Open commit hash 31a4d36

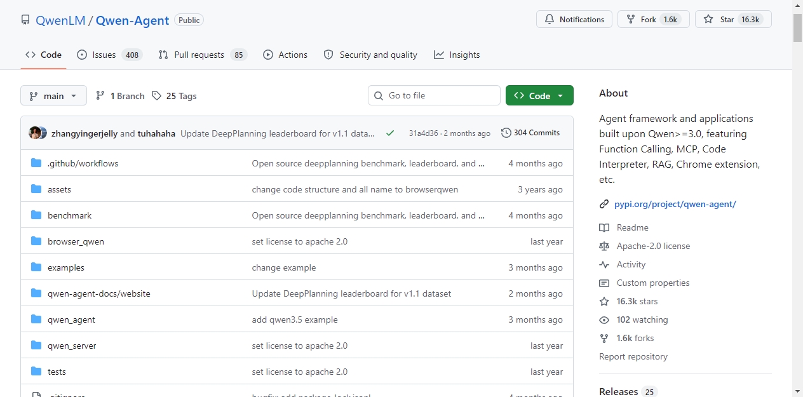pos(424,133)
